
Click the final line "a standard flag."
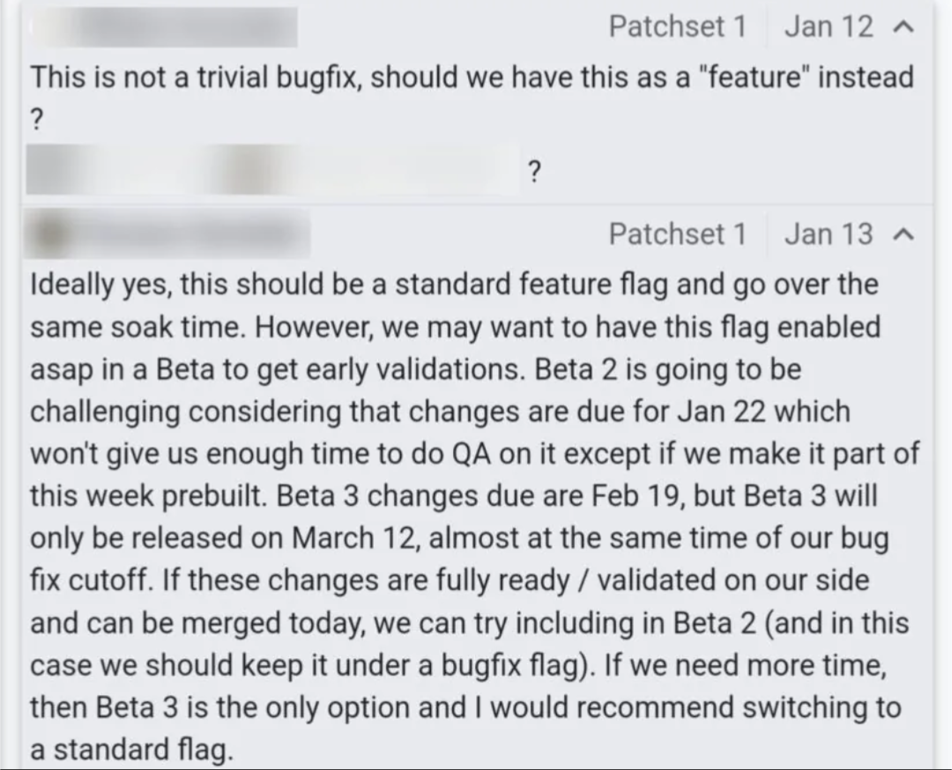click(132, 750)
